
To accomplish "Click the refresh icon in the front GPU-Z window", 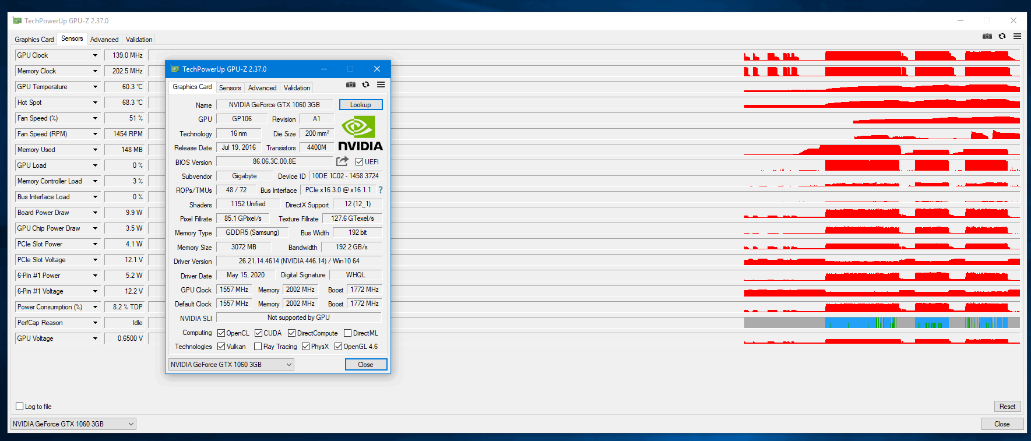I will pos(366,84).
